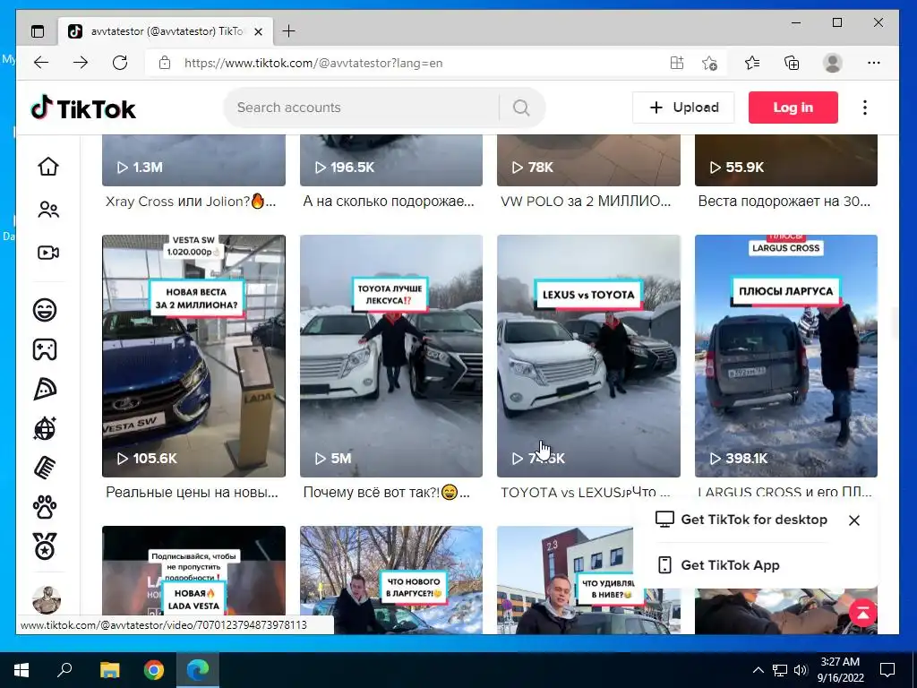Open the Following people icon in sidebar

(x=48, y=210)
